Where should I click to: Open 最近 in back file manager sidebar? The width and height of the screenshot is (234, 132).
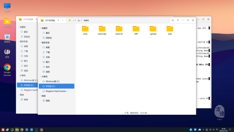click(x=27, y=32)
